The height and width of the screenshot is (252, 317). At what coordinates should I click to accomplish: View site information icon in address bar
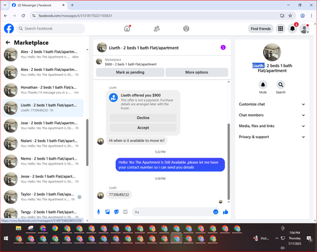pyautogui.click(x=34, y=16)
